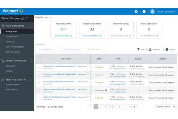178x119 pixels.
Task: Tick the Follow Me Boy candle checkbox
Action: point(39,98)
